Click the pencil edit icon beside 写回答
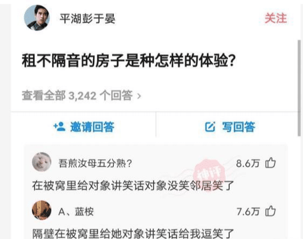 click(210, 127)
